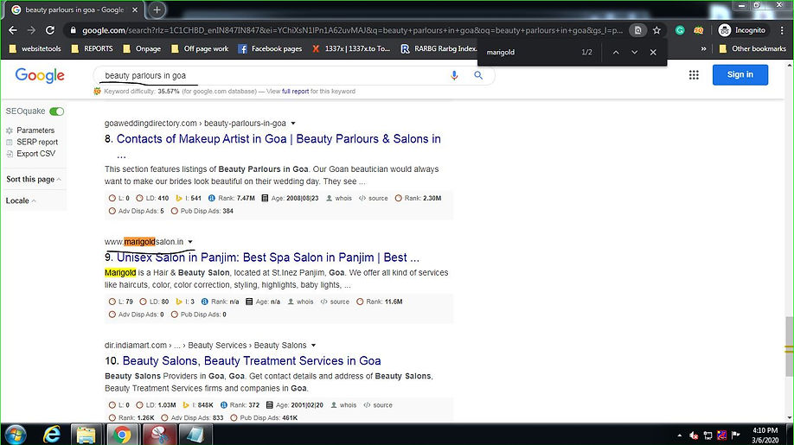The image size is (794, 445).
Task: Reload the page with the refresh icon
Action: tap(49, 30)
